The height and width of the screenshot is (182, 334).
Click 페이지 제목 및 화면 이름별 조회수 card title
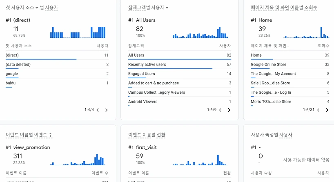(284, 8)
